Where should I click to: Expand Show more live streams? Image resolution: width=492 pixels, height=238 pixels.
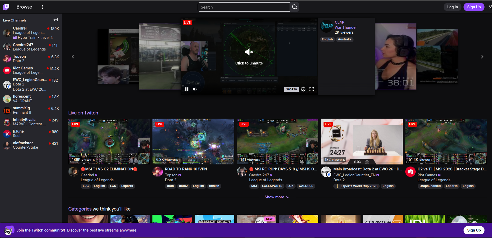(277, 197)
